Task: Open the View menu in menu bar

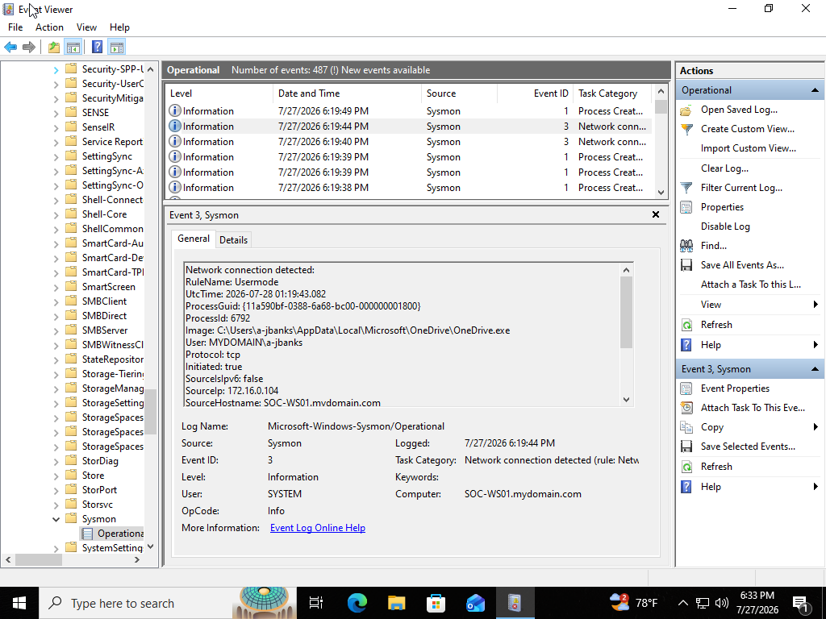Action: tap(86, 27)
